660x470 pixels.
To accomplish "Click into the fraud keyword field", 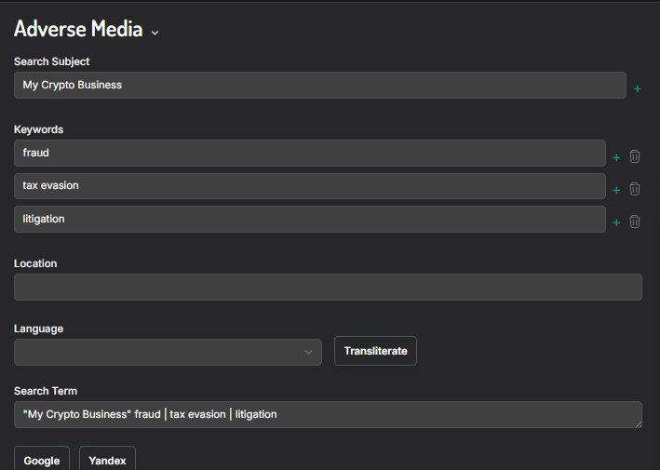I will (310, 153).
